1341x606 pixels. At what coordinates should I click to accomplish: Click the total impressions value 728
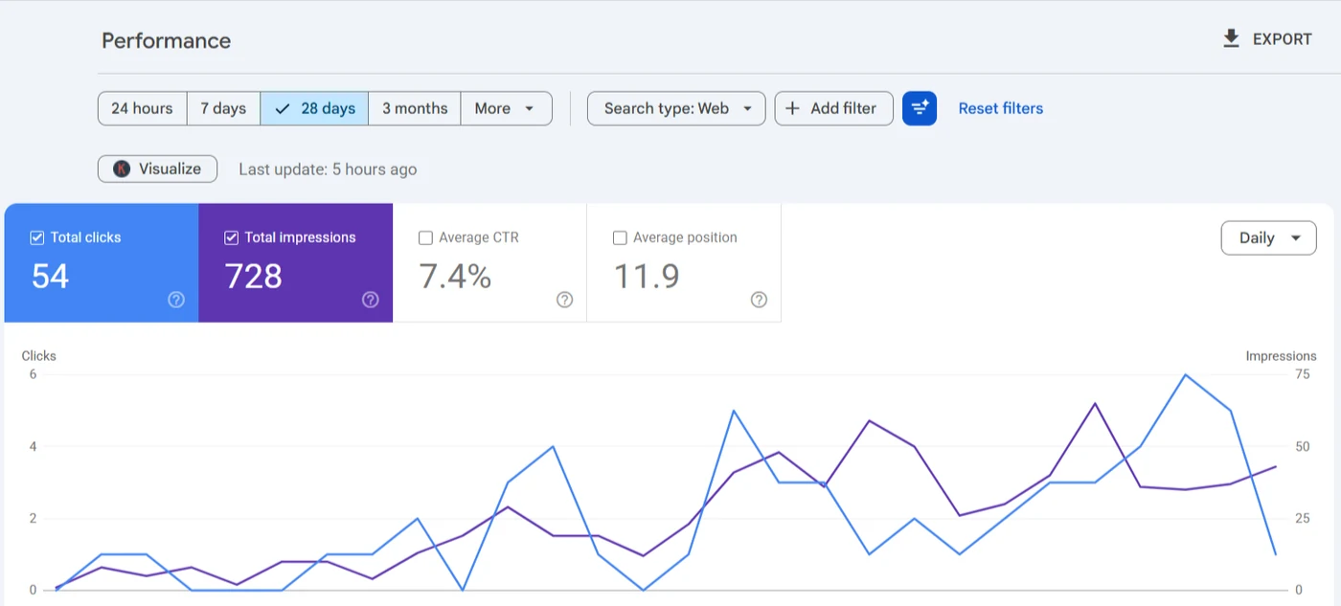click(x=254, y=277)
